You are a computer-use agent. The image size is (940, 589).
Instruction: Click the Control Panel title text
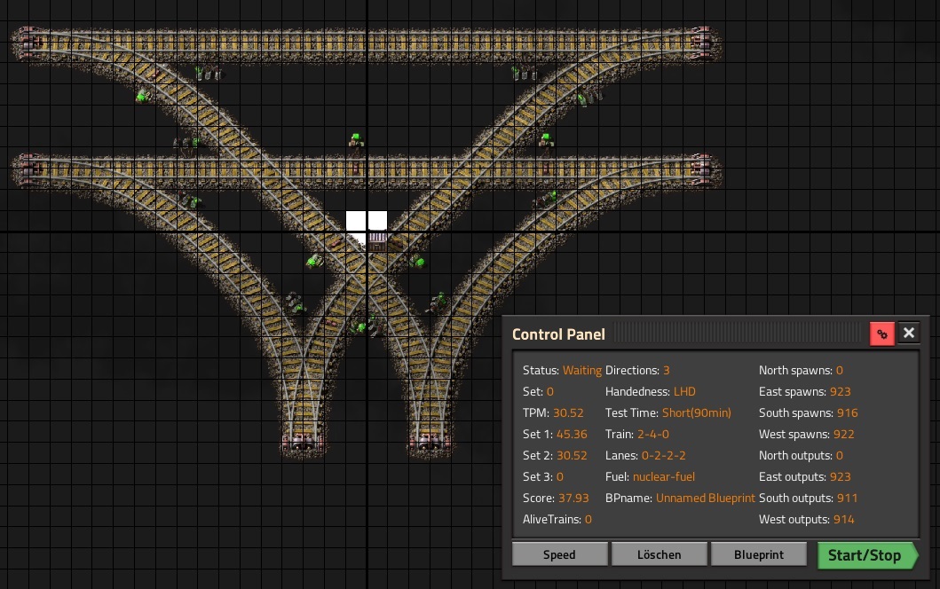click(x=558, y=334)
